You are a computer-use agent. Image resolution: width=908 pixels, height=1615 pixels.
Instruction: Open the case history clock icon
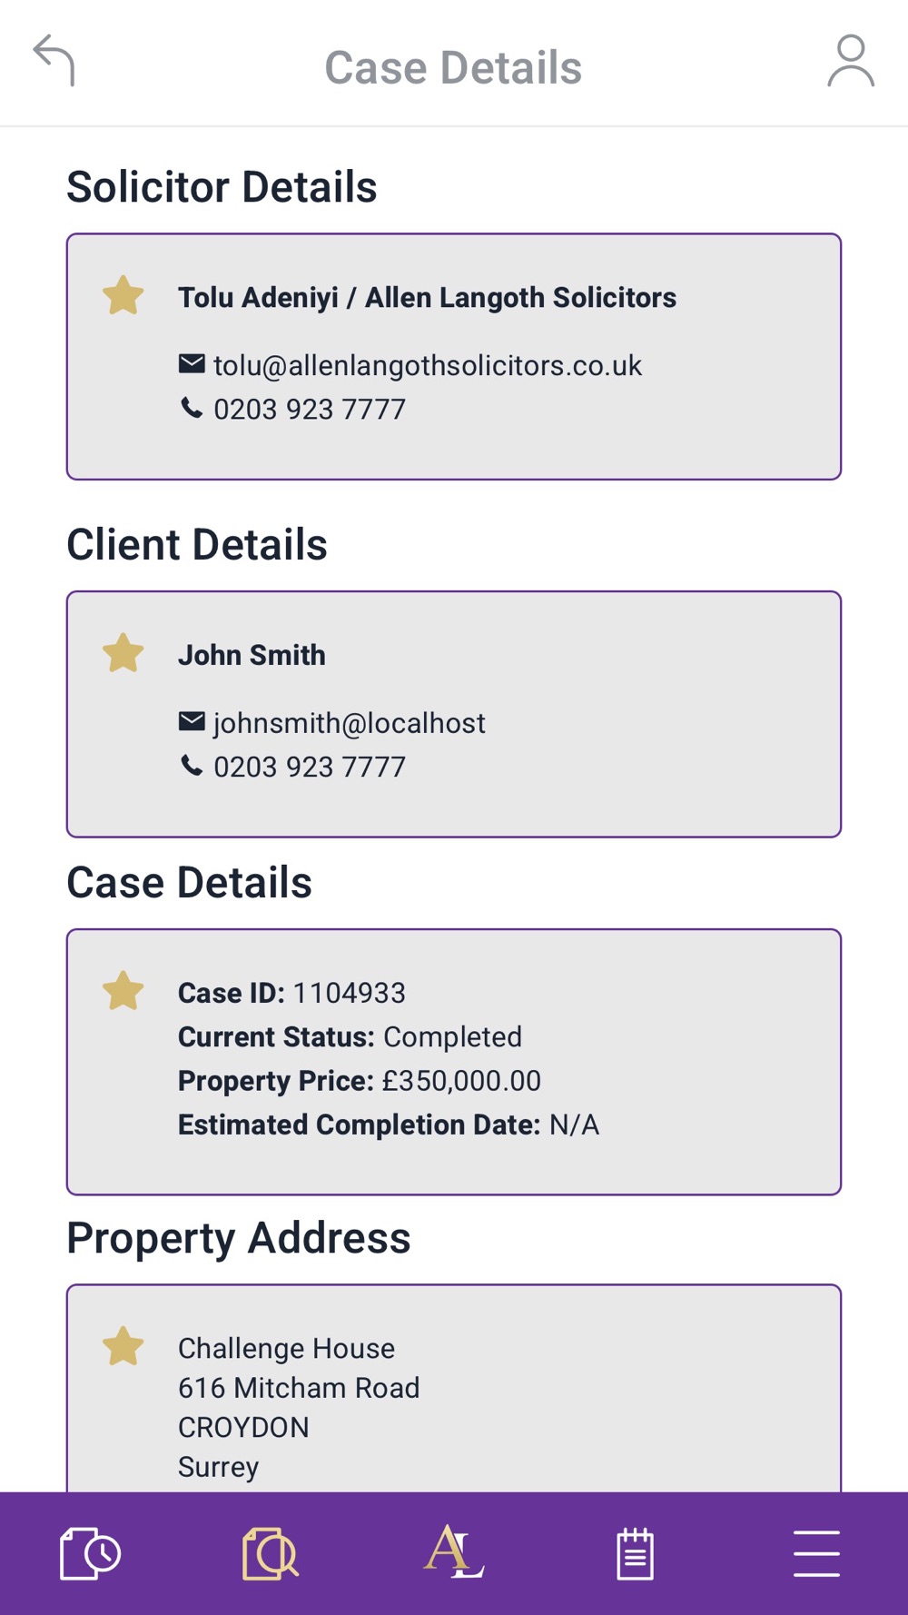90,1553
